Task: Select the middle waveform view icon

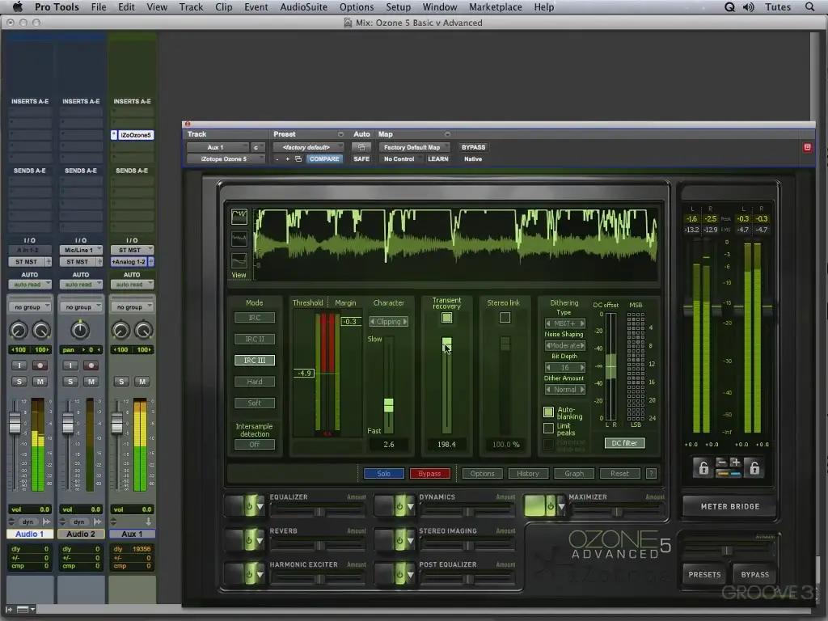Action: point(239,239)
